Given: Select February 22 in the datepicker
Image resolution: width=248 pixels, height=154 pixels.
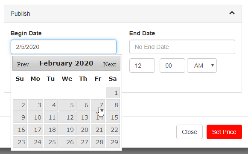Looking at the screenshot, I should click(x=113, y=130).
